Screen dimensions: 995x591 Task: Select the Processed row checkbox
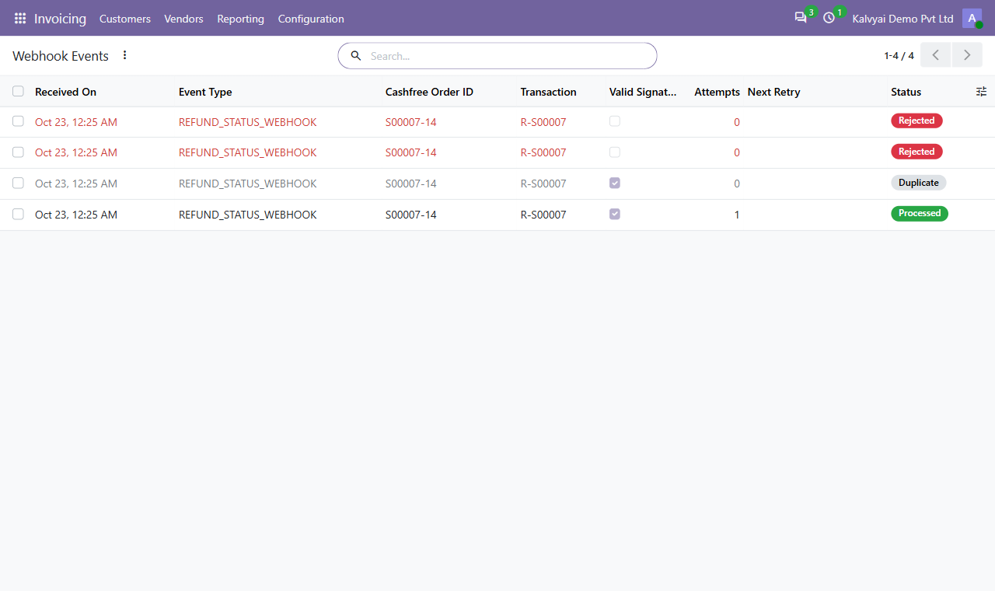click(18, 215)
